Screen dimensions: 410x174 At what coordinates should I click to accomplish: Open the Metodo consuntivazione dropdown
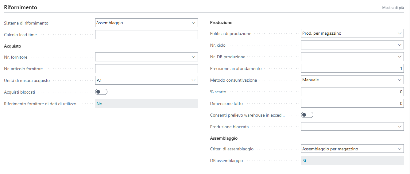click(x=352, y=80)
